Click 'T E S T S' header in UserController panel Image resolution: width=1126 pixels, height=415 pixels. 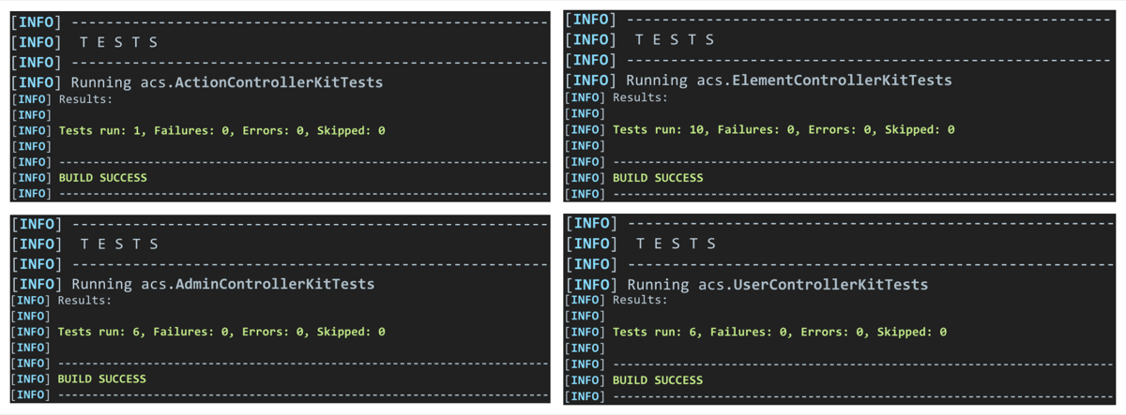point(676,244)
